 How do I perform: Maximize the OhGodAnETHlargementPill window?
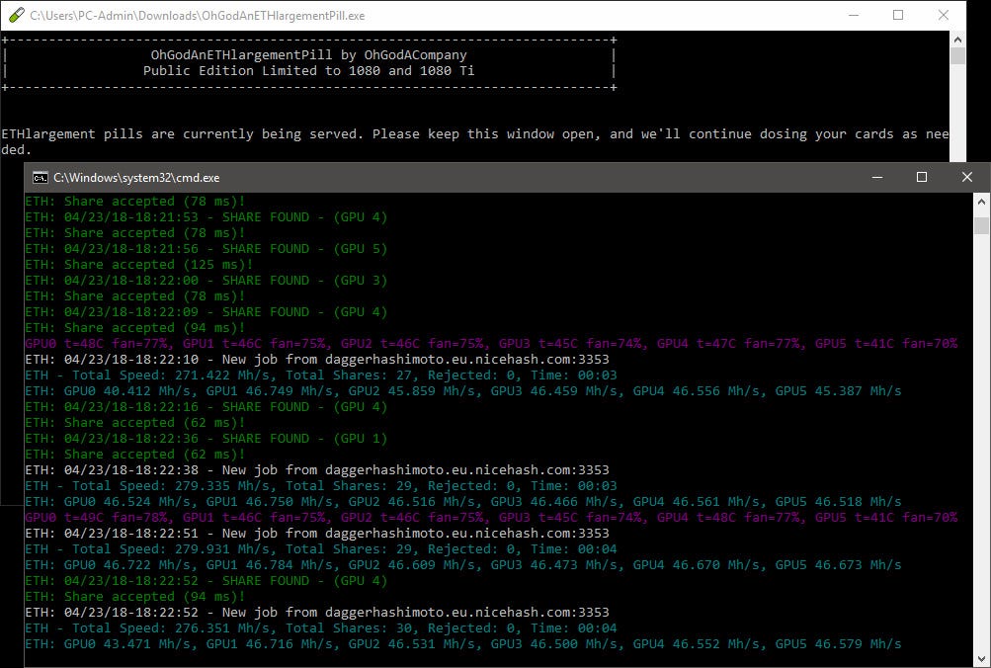(x=897, y=15)
